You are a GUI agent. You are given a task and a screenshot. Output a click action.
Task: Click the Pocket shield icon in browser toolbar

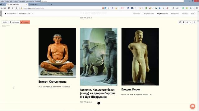coord(9,8)
